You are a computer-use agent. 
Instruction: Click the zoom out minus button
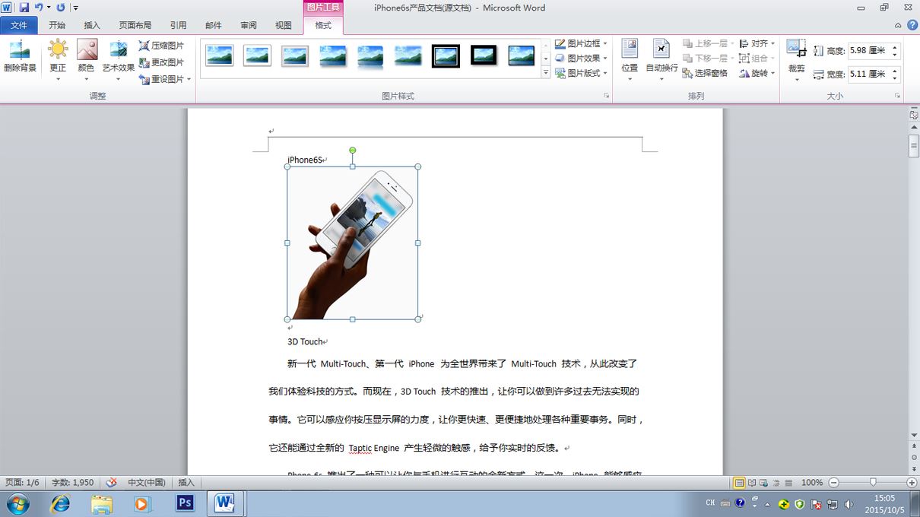coord(834,483)
